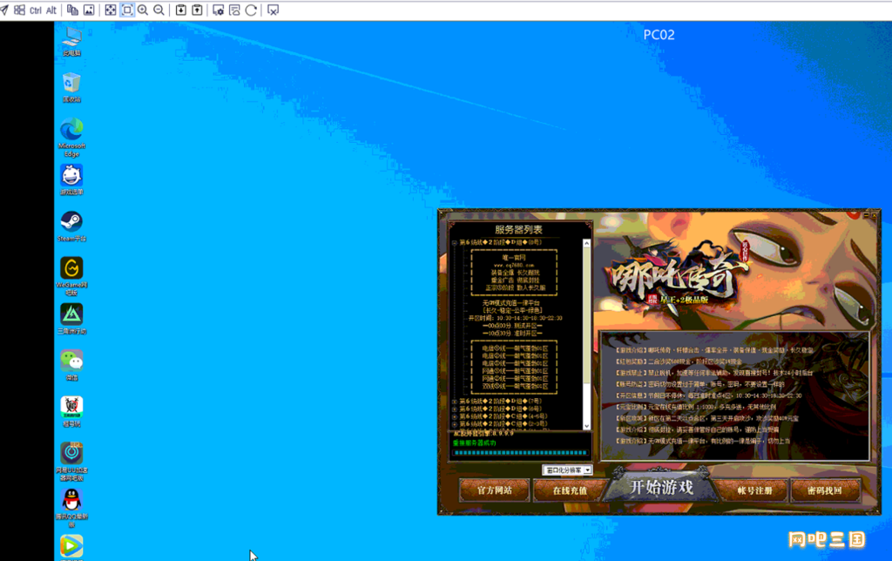892x561 pixels.
Task: Toggle the Alt key button in toolbar
Action: coord(51,10)
